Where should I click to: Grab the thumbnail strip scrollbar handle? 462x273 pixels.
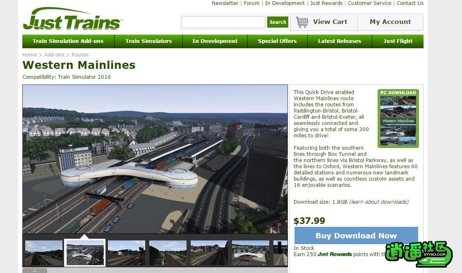pyautogui.click(x=35, y=271)
